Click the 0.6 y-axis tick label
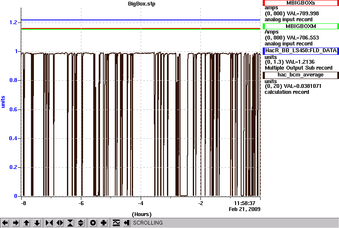The width and height of the screenshot is (339, 228). [x=13, y=110]
